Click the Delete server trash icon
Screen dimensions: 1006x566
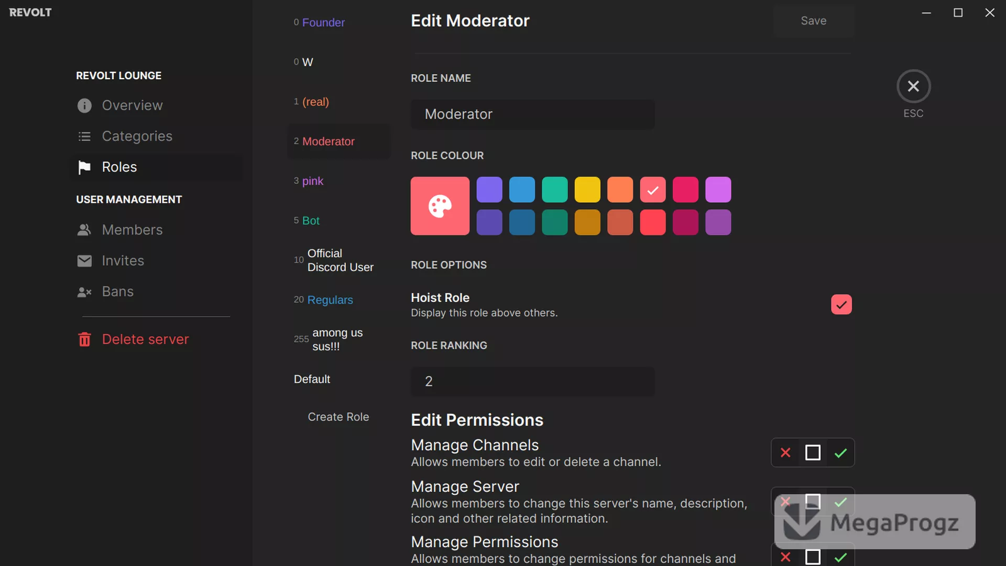[x=84, y=340]
